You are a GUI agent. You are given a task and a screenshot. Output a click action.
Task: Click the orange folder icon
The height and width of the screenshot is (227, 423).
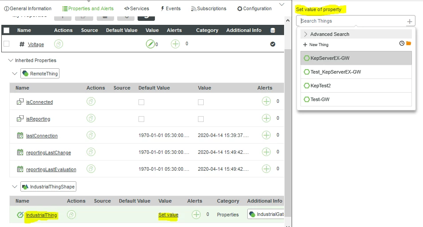408,43
